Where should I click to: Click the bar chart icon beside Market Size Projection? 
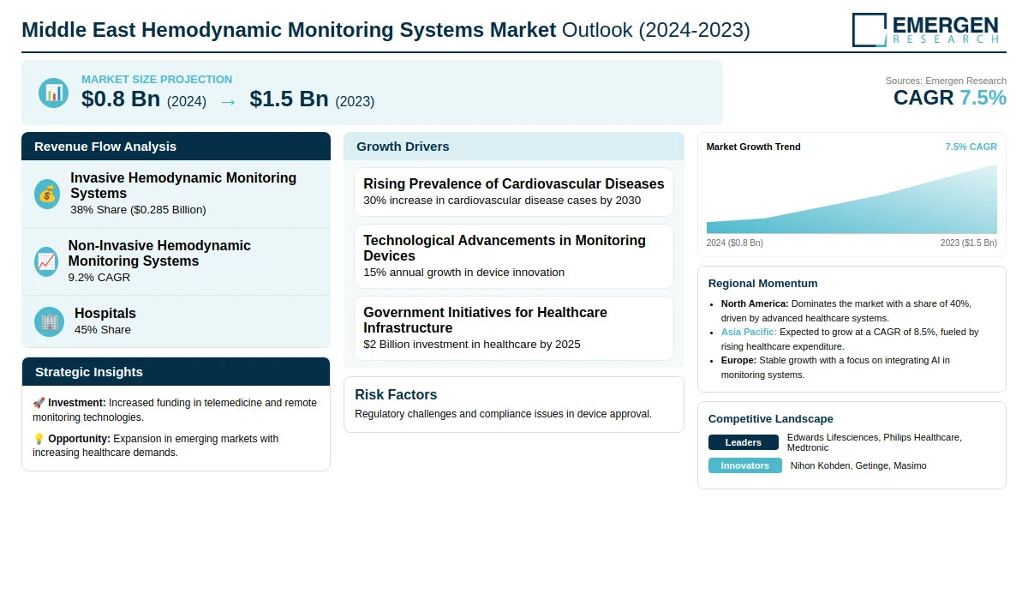click(x=53, y=93)
